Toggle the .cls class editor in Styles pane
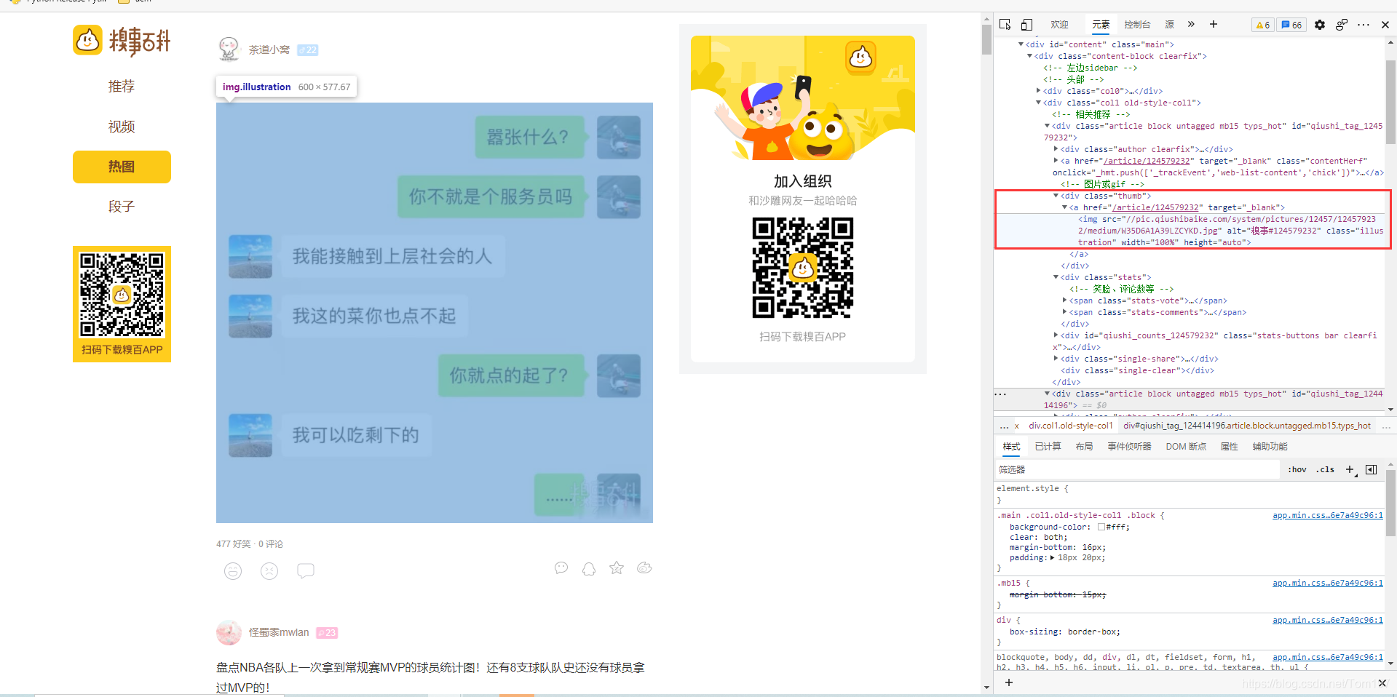 tap(1325, 469)
